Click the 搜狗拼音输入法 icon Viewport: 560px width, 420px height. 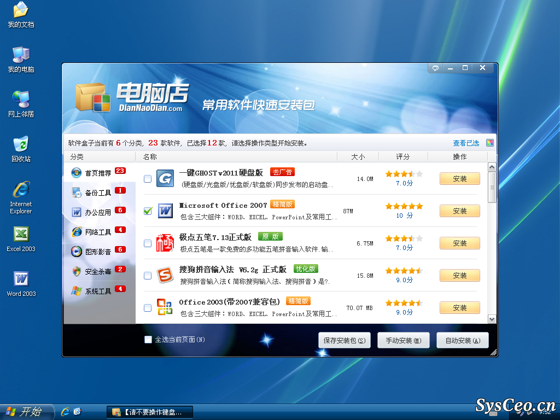click(x=165, y=276)
